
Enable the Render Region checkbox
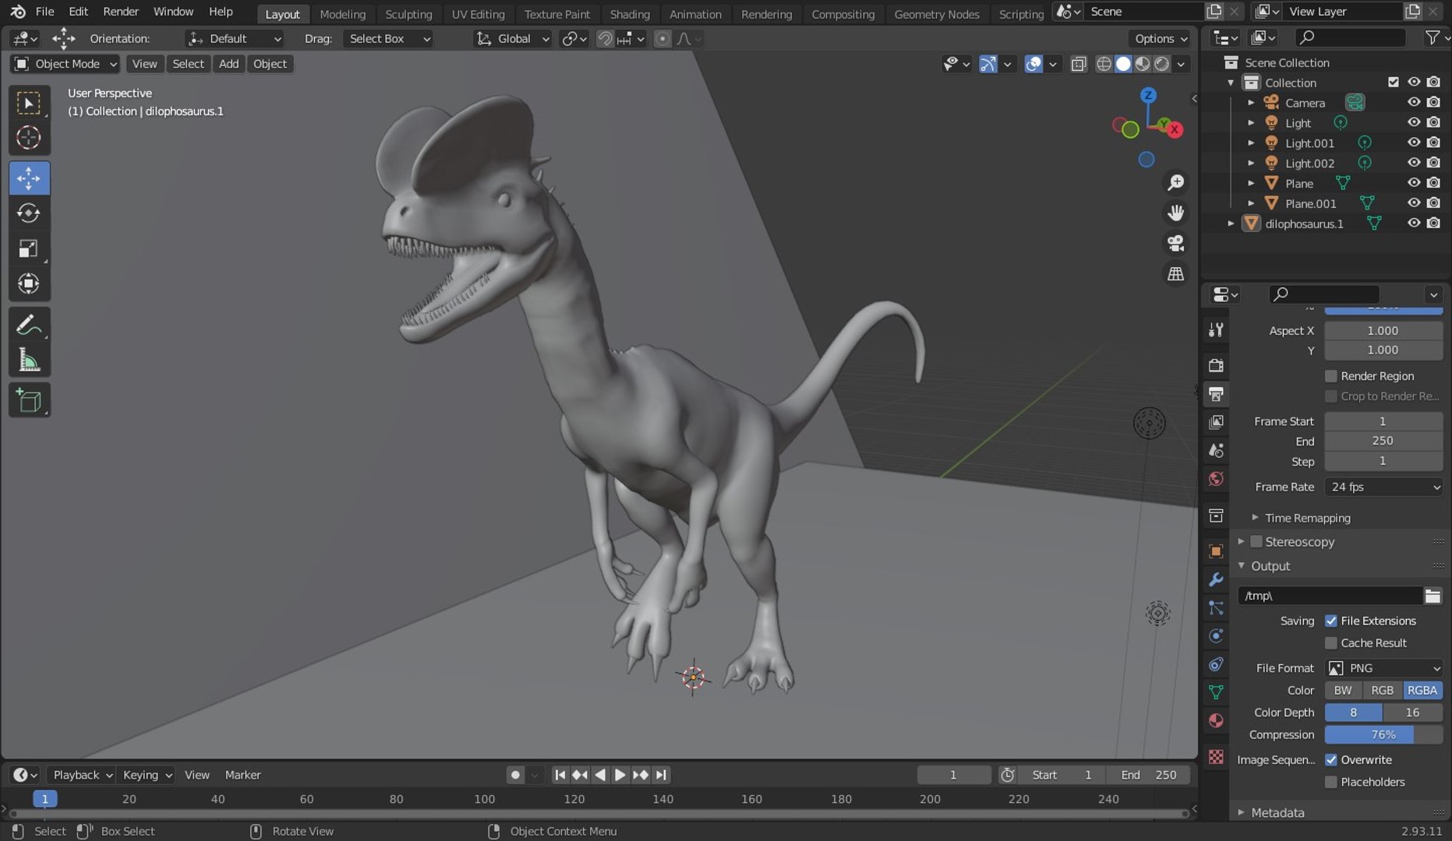pos(1331,376)
